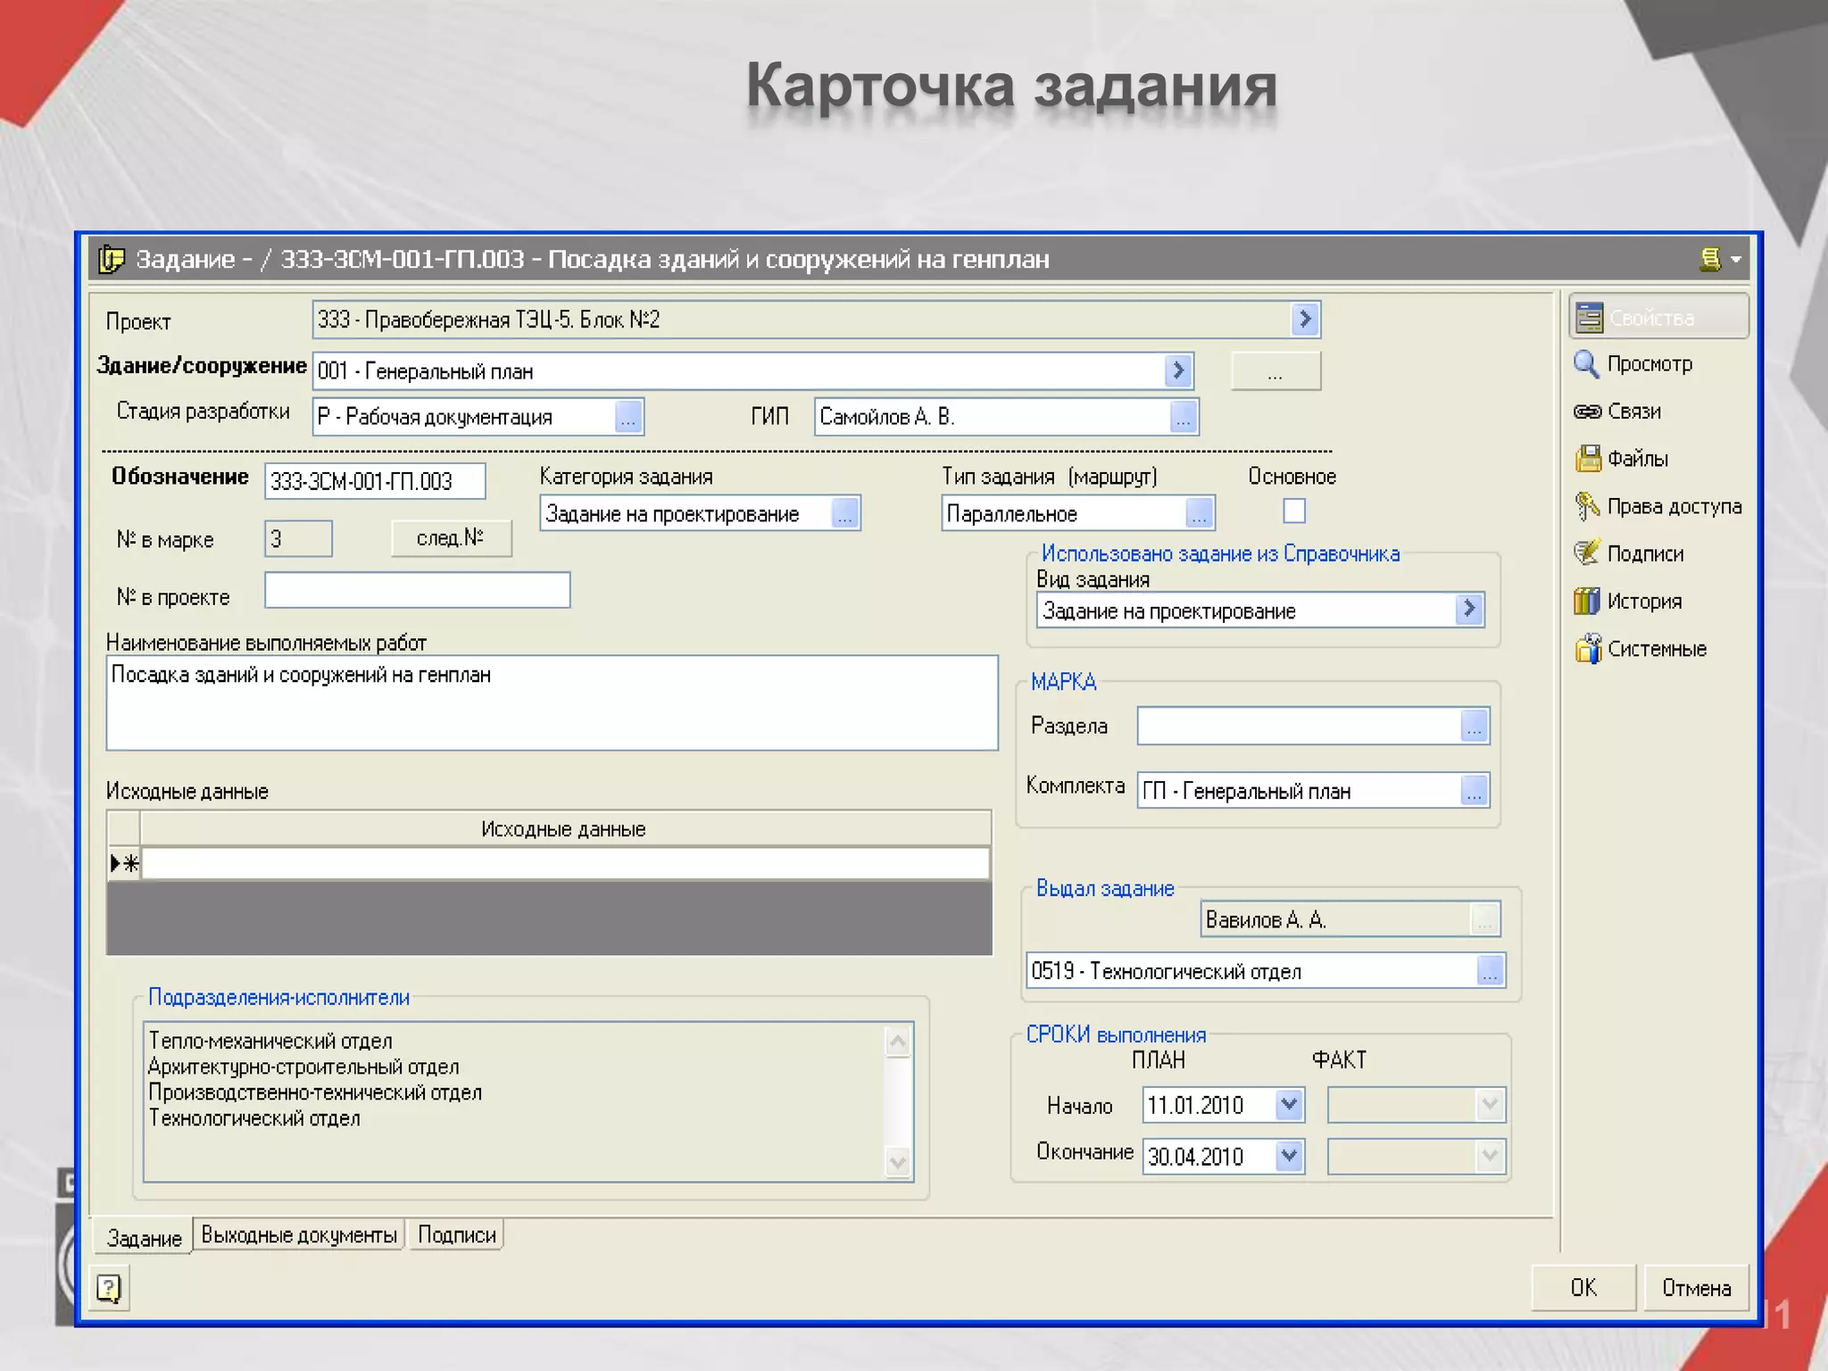Screen dimensions: 1828x1371
Task: Open the История section
Action: click(x=1628, y=601)
